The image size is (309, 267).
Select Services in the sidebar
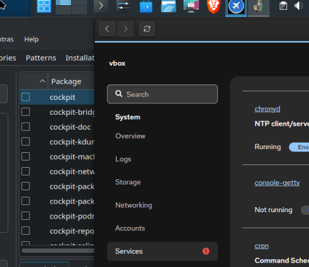162,251
